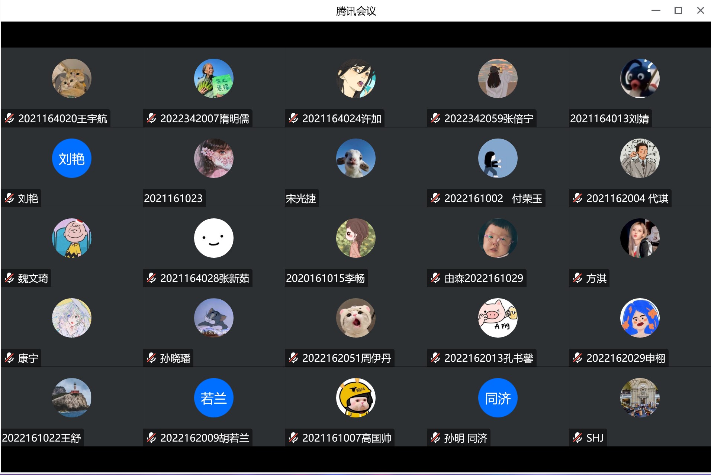Click the name label 2021164013刘婧

point(609,118)
